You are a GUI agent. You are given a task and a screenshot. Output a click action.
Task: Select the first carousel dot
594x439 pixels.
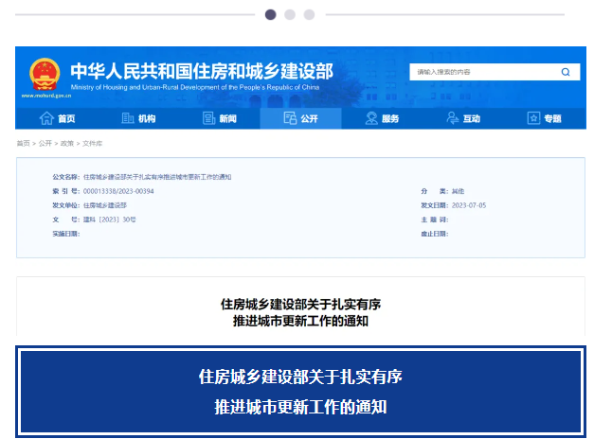271,14
